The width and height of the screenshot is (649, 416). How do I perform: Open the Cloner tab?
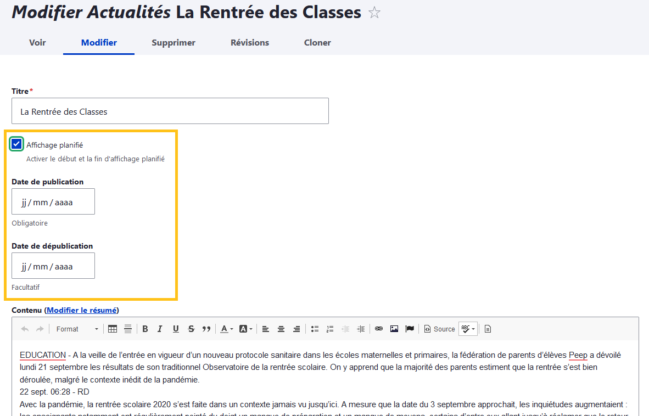pos(317,43)
